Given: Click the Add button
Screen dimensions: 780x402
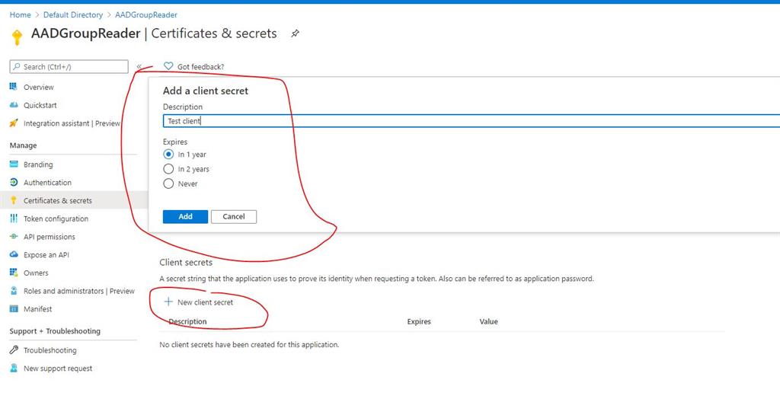Looking at the screenshot, I should (x=186, y=216).
